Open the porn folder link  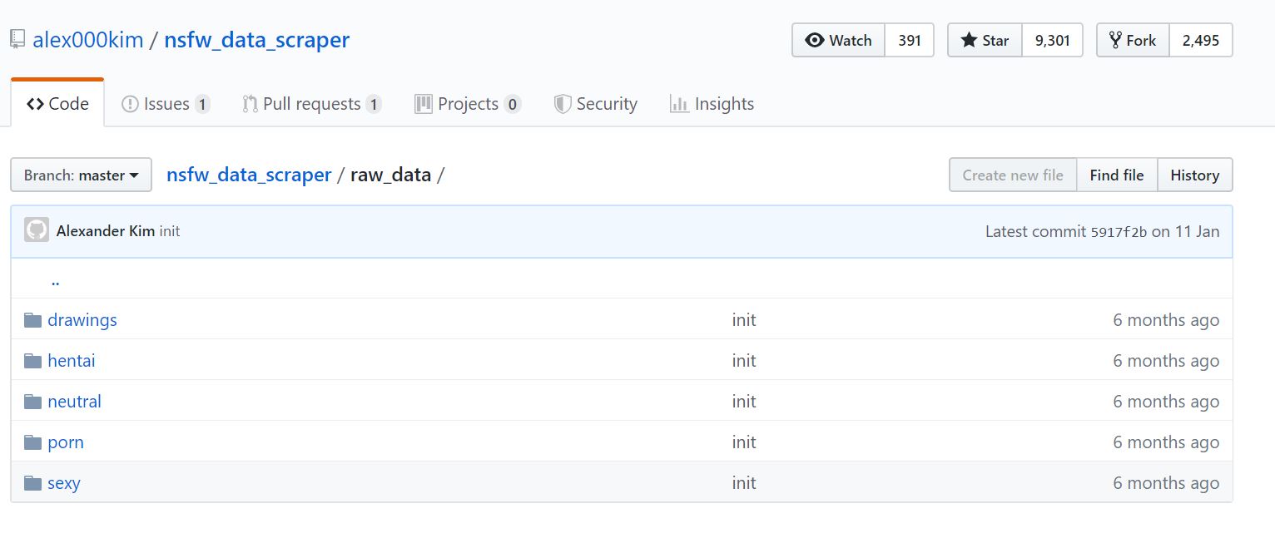(x=66, y=442)
